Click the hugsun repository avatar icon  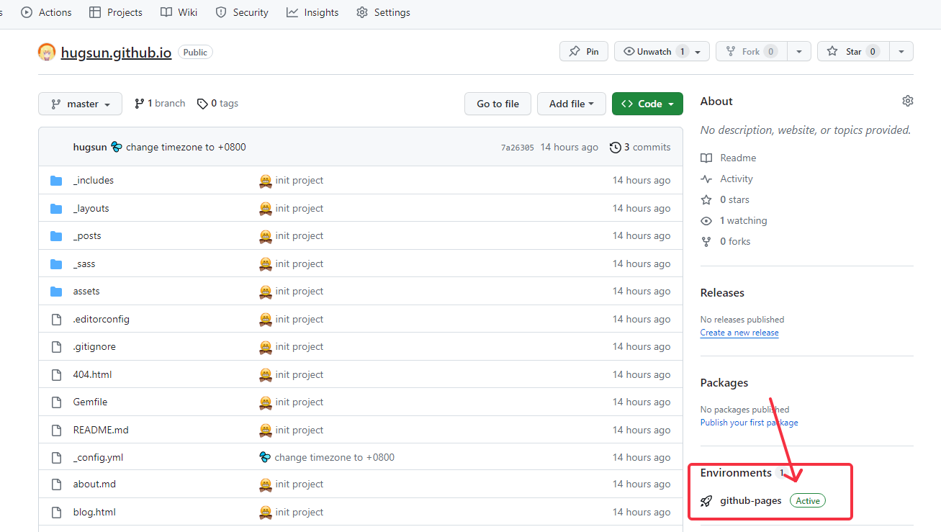(x=47, y=52)
